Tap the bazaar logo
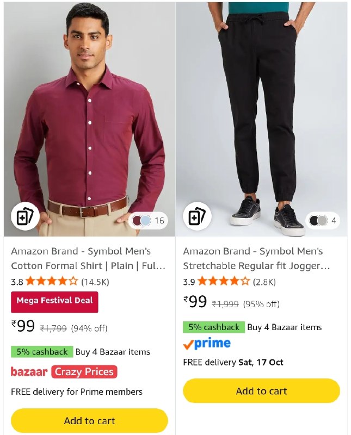The width and height of the screenshot is (351, 435). click(x=29, y=372)
